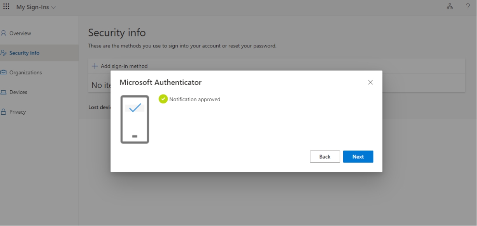Click the organizations icon in top bar
This screenshot has height=226, width=477.
[449, 6]
